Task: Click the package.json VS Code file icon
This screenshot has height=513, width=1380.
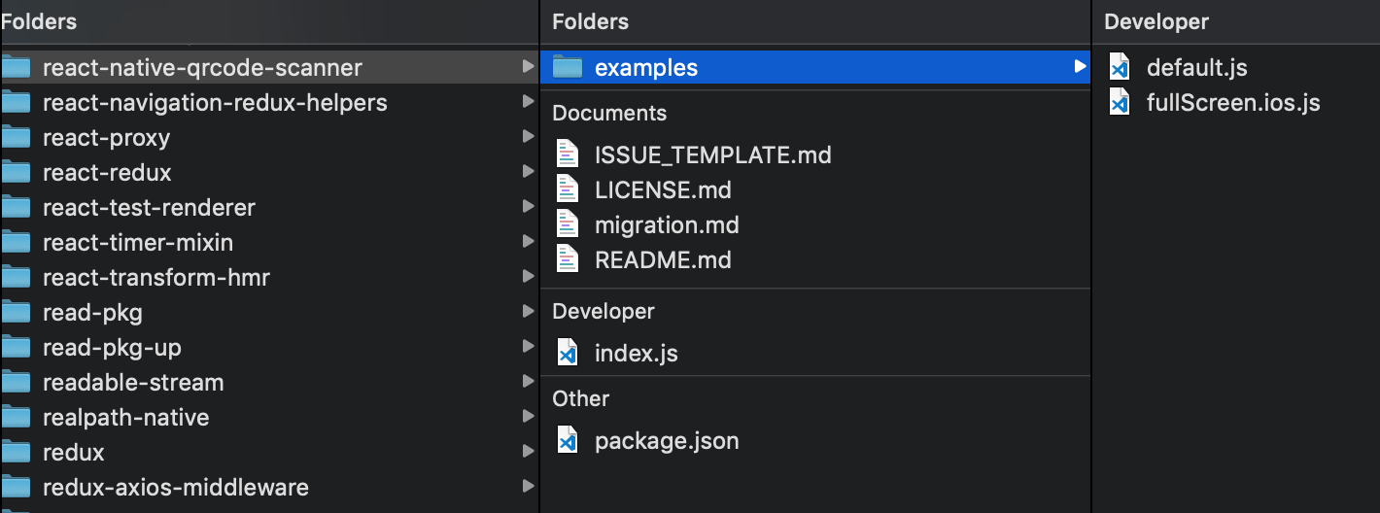Action: 568,440
